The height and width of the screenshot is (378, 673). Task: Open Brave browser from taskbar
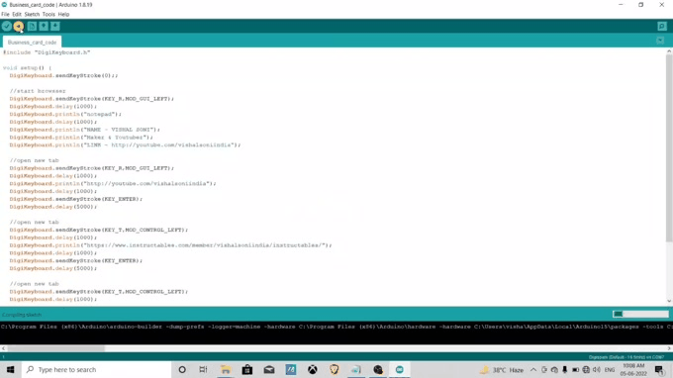click(335, 369)
